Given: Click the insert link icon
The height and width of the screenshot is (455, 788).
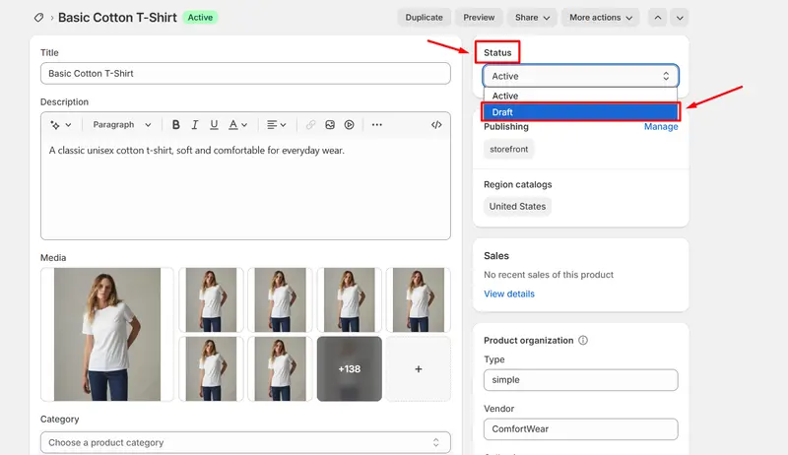Looking at the screenshot, I should click(x=310, y=124).
